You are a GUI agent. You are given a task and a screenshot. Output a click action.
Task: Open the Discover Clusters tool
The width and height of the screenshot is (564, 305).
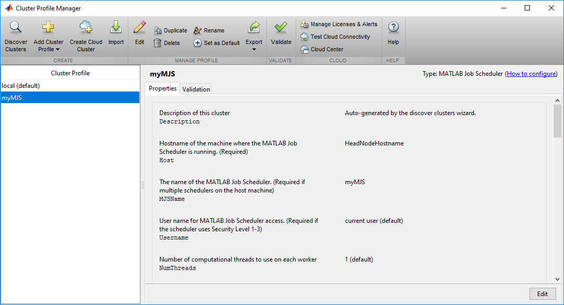(15, 35)
